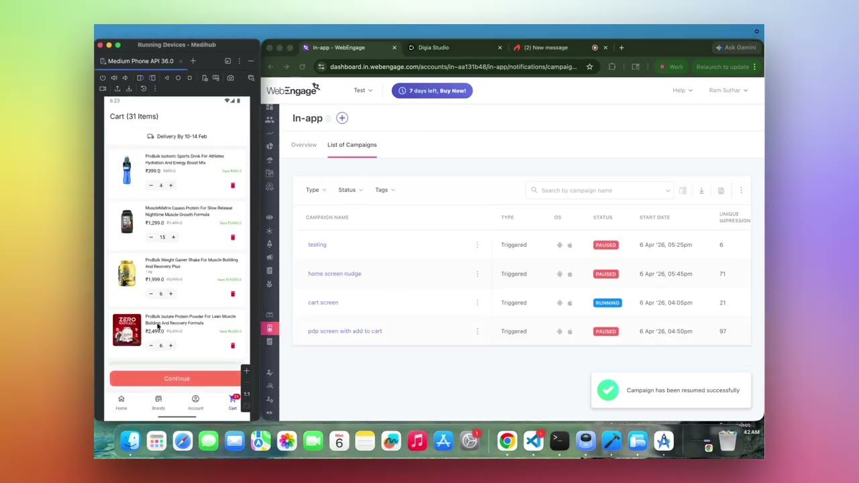The width and height of the screenshot is (859, 483).
Task: Open the Cart tab in the phone app
Action: click(x=233, y=402)
